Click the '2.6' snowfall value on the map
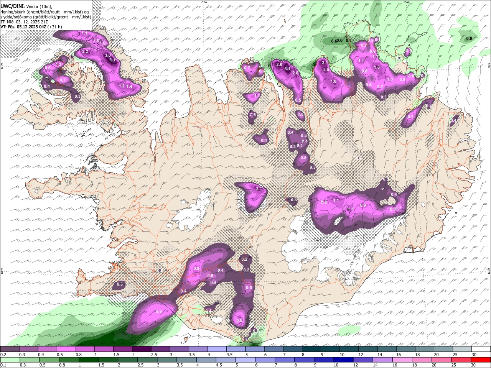 point(279,64)
